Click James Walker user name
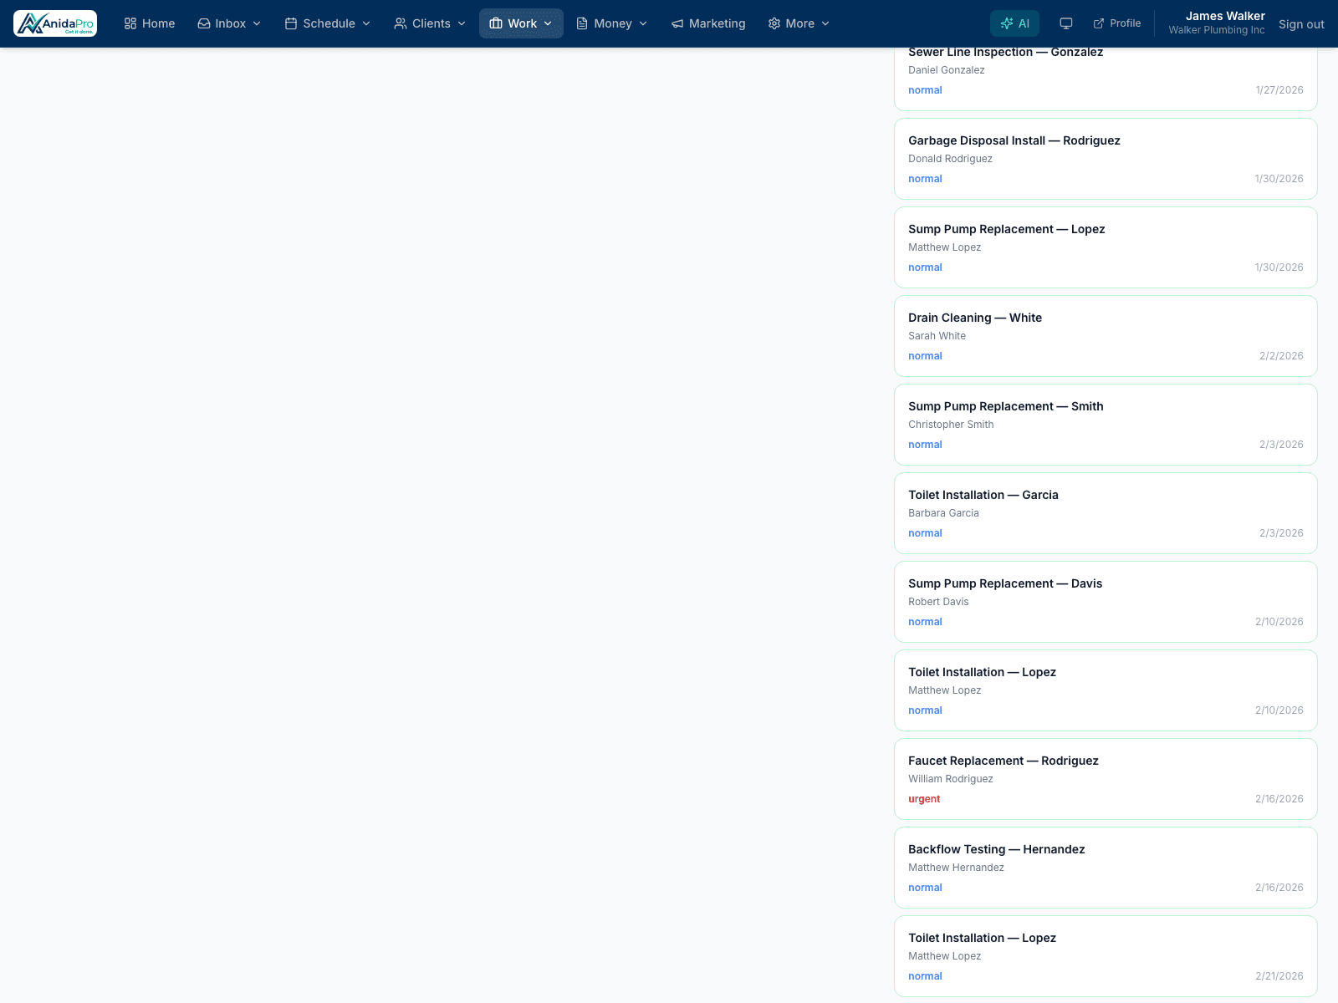The image size is (1338, 1003). 1225,16
